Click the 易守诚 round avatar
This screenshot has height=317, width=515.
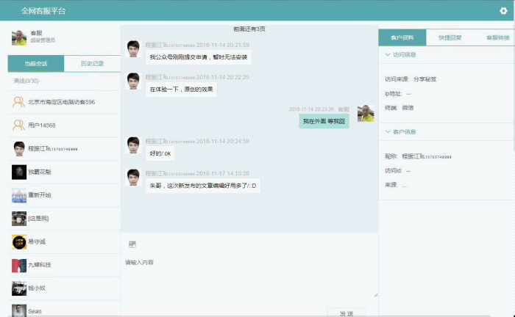tap(19, 242)
